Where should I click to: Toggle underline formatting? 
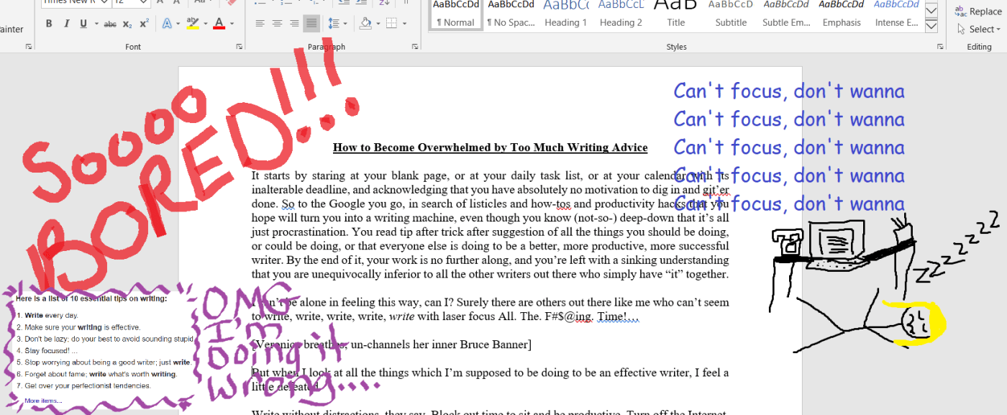(83, 24)
